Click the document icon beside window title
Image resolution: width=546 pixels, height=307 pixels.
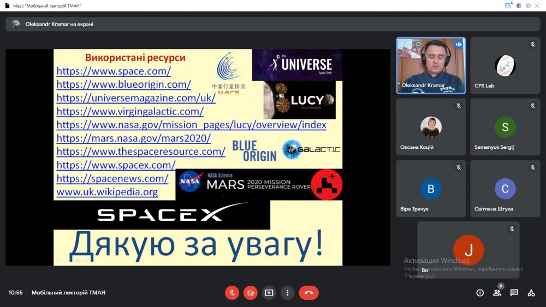tap(7, 5)
